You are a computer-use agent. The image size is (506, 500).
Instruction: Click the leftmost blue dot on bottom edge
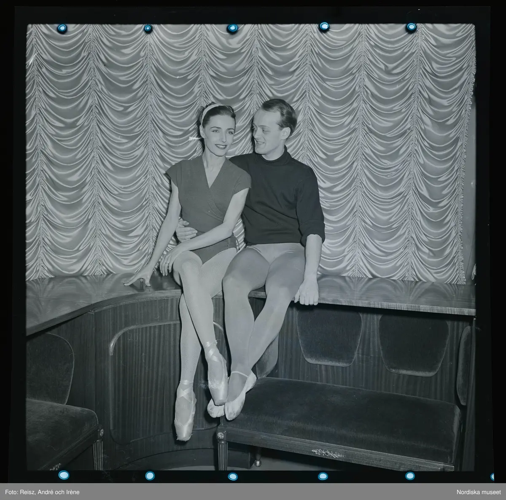coord(64,475)
